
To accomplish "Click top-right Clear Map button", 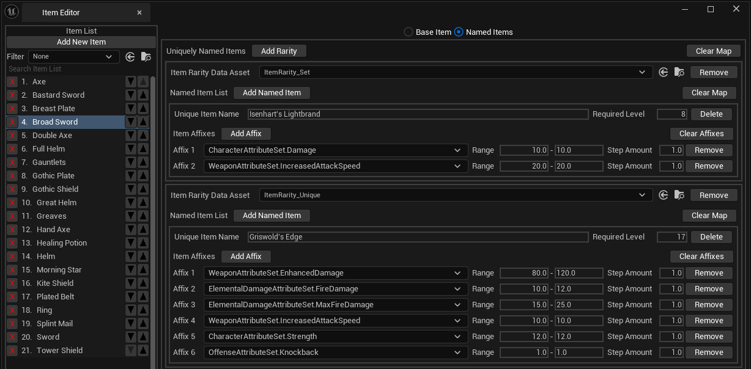I will [x=713, y=51].
